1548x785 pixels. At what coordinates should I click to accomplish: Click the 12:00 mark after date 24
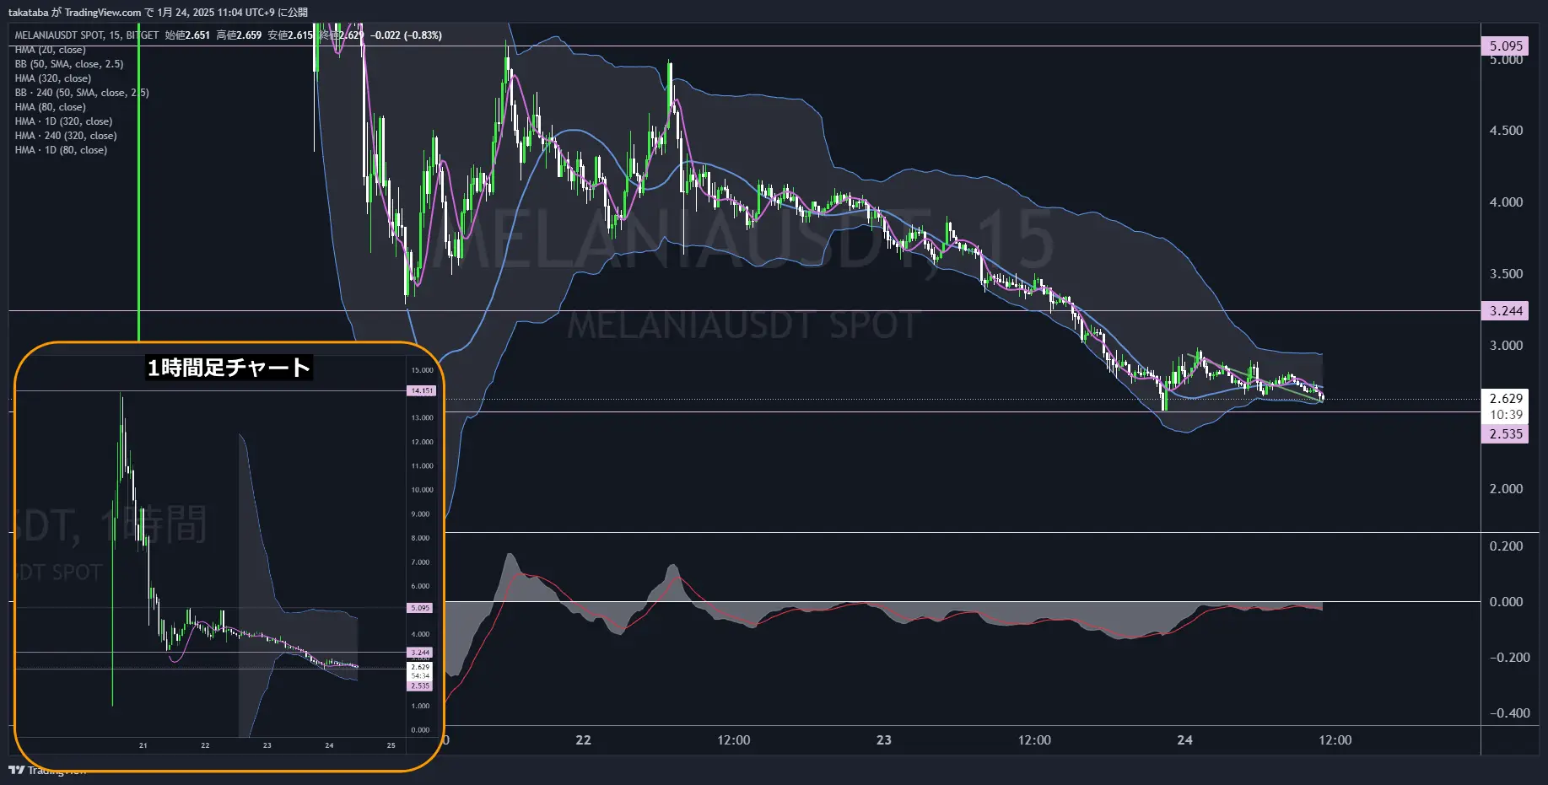pyautogui.click(x=1335, y=740)
